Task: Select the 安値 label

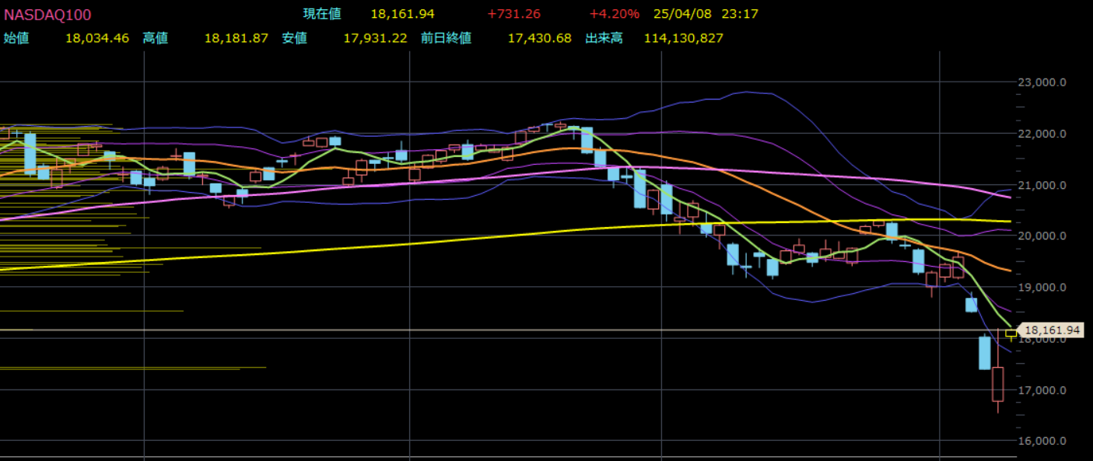Action: pos(295,38)
